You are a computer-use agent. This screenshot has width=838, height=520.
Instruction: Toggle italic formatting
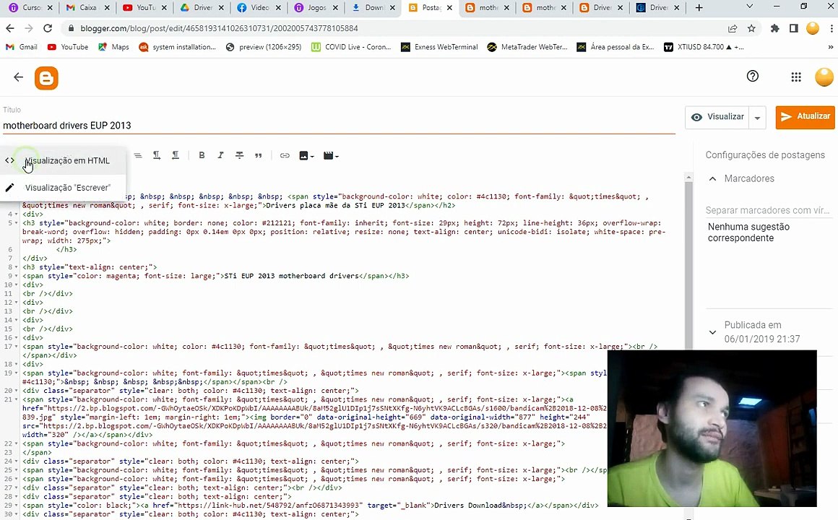coord(220,155)
